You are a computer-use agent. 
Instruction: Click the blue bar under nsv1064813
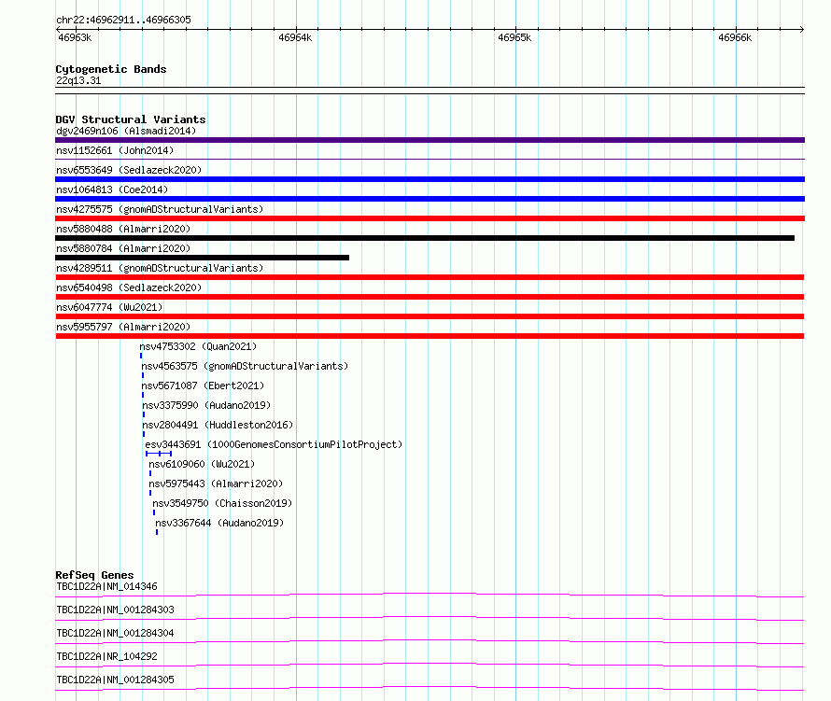click(430, 199)
